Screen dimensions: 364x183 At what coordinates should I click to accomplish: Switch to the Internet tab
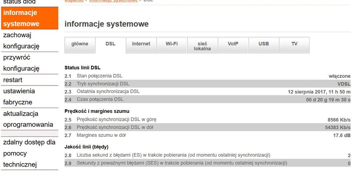141,44
